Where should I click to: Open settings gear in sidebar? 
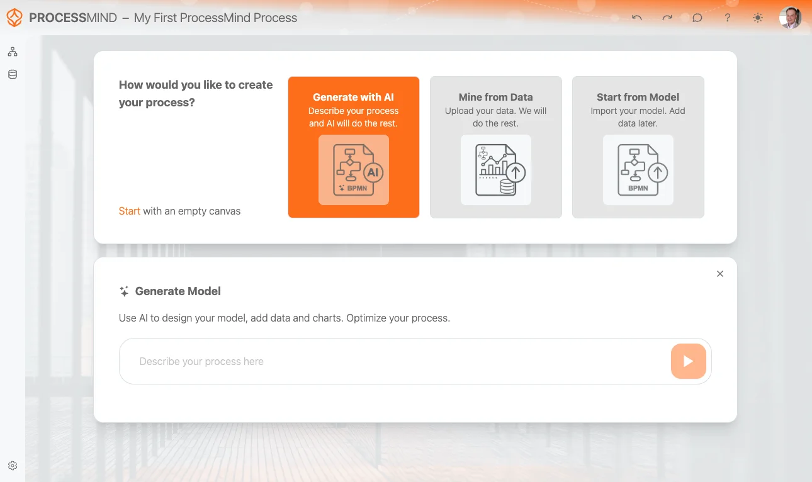tap(13, 466)
